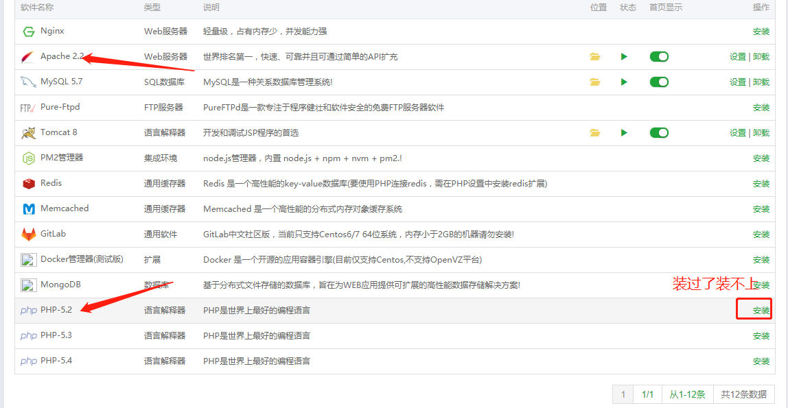Click the 从1-12条 range indicator

click(x=687, y=394)
